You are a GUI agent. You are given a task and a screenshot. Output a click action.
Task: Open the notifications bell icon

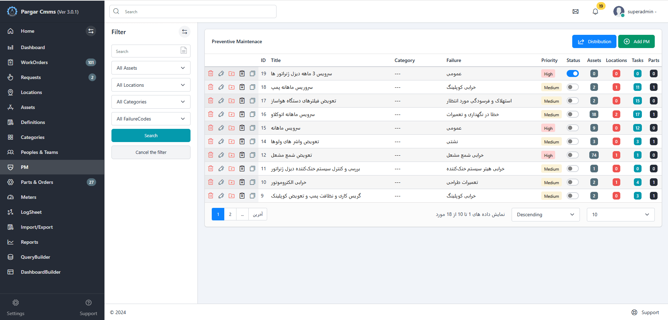(x=595, y=11)
